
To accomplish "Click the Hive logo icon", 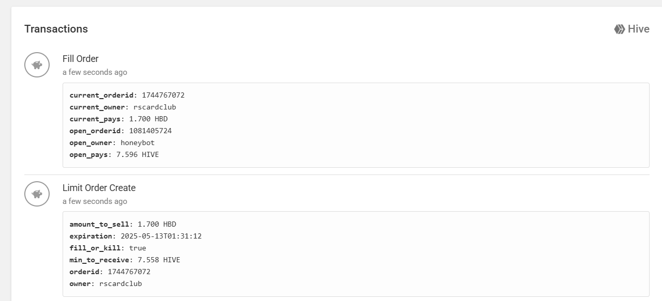I will click(620, 29).
